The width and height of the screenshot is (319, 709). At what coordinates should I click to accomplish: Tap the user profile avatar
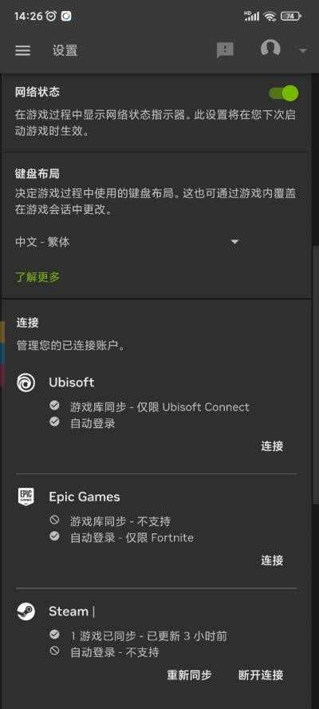(x=270, y=48)
